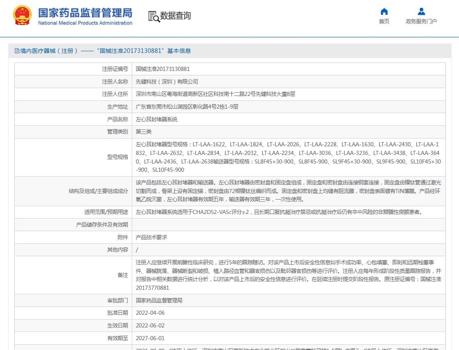Image resolution: width=459 pixels, height=350 pixels.
Task: Click the 注册证编号 label cell
Action: pos(73,69)
